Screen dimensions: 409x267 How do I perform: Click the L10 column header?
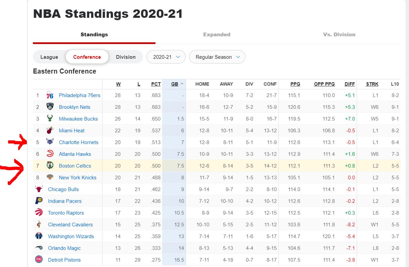395,84
